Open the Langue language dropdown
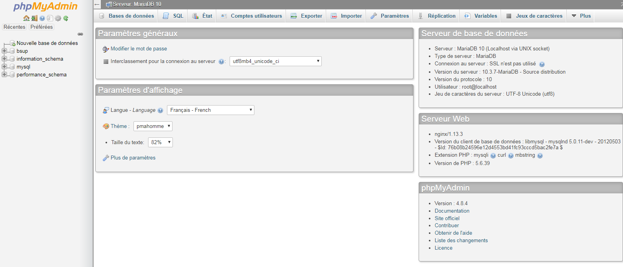Screen dimensions: 623x267 point(211,110)
